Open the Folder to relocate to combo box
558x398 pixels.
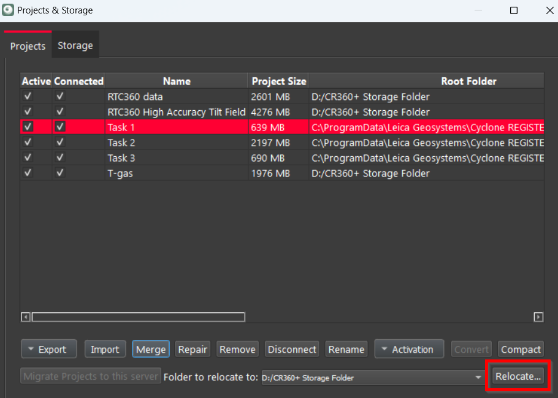[x=372, y=377]
